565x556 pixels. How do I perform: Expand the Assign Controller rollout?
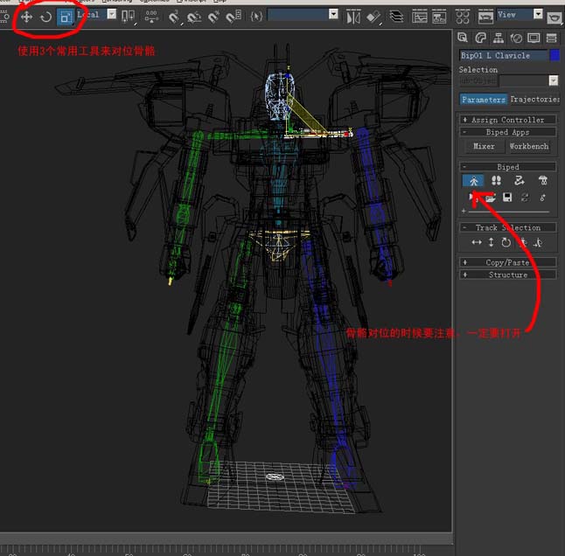(x=507, y=120)
